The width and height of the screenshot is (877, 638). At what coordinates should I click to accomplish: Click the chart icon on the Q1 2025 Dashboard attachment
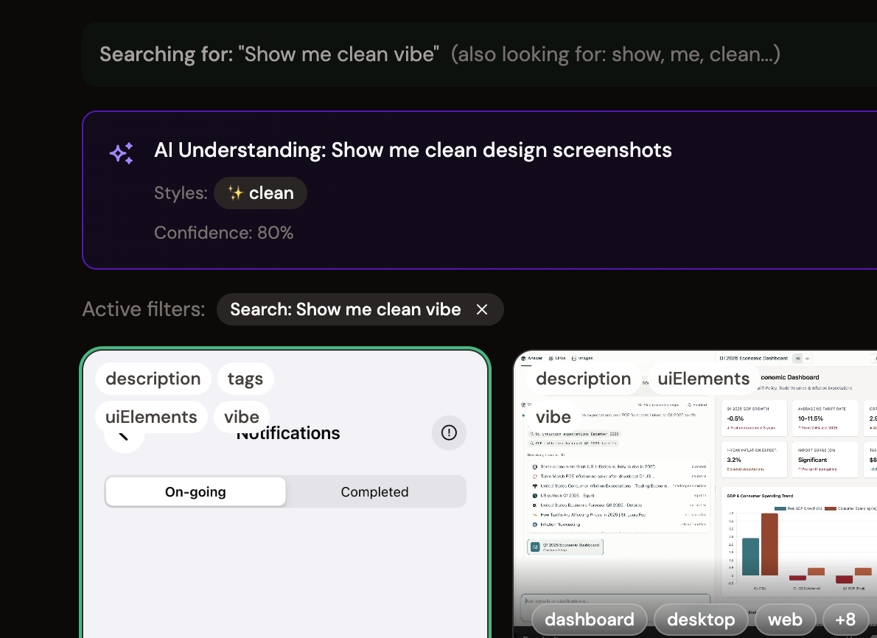pyautogui.click(x=534, y=547)
